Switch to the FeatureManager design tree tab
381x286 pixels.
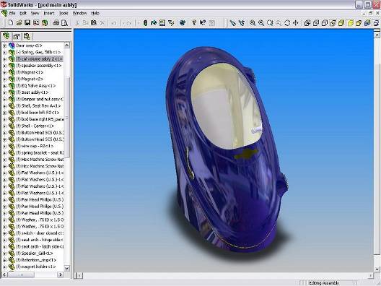click(6, 37)
